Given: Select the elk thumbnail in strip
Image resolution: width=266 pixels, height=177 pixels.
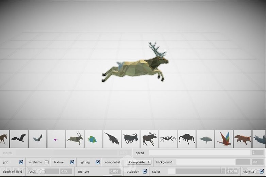Looking at the screenshot, I should click(75, 139).
